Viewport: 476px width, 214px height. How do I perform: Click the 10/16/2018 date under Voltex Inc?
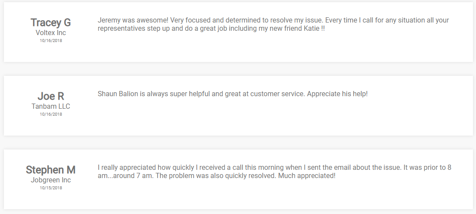pyautogui.click(x=51, y=41)
